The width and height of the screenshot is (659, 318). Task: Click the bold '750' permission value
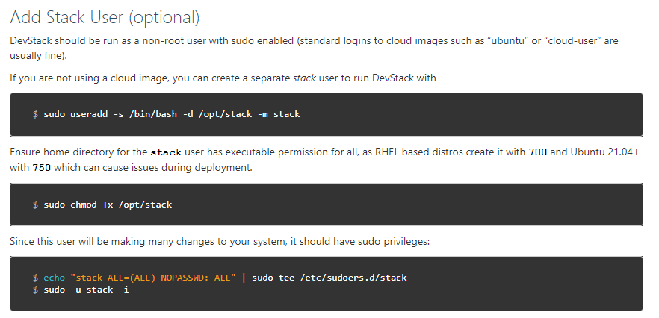tap(42, 168)
